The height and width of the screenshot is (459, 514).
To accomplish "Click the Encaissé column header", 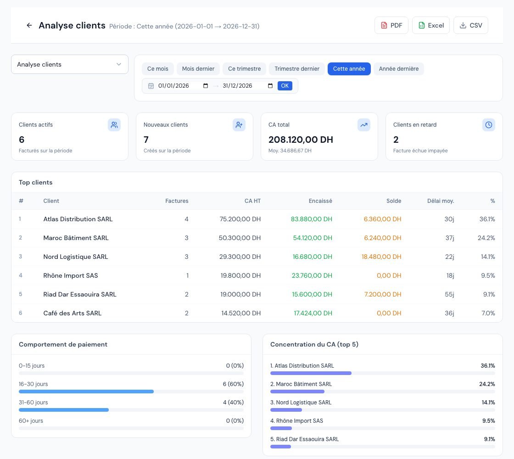I will coord(320,201).
